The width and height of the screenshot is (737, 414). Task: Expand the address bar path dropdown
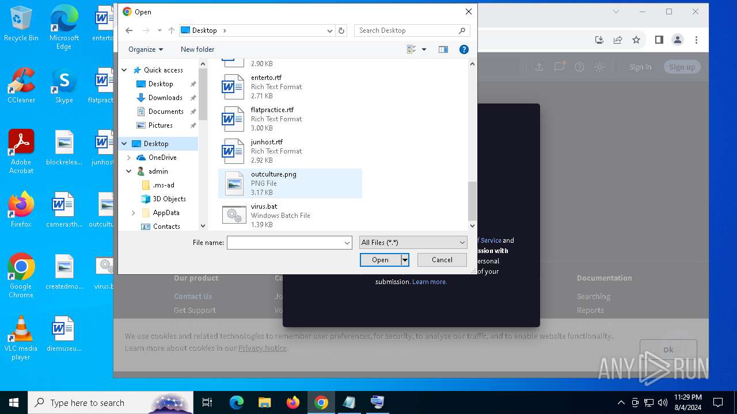pos(329,30)
